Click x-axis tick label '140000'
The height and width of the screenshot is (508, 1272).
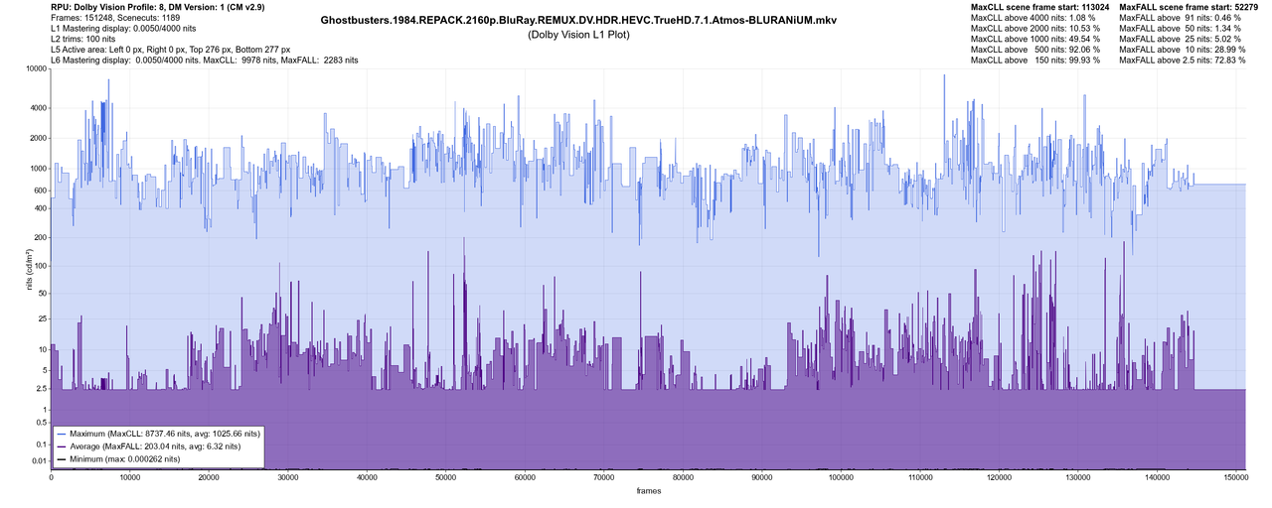(x=1157, y=478)
